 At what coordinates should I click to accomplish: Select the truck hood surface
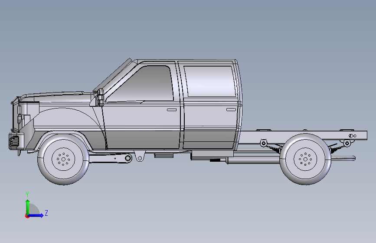click(58, 97)
